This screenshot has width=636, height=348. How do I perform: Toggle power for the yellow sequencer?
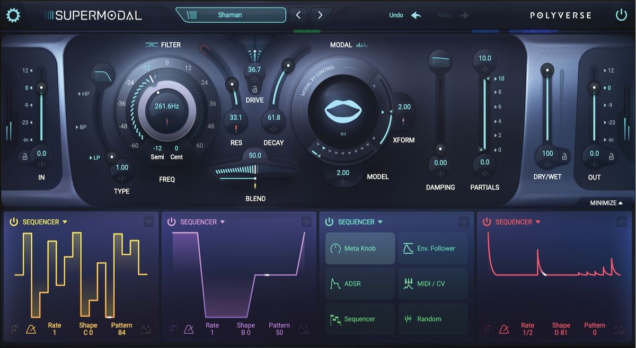point(14,222)
